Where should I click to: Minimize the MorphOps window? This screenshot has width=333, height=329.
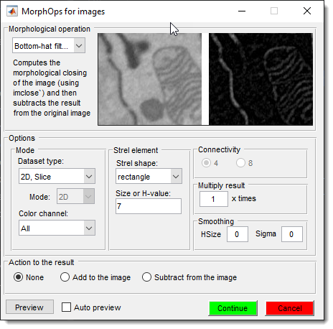point(242,11)
